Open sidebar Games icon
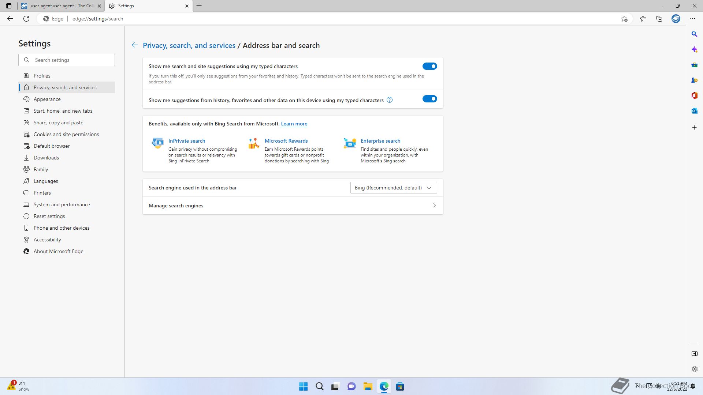This screenshot has height=395, width=703. (x=694, y=80)
